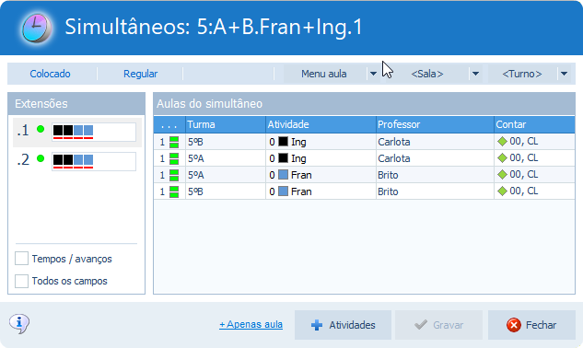Viewport: 583px width, 348px height.
Task: Open the Menu aula dropdown arrow
Action: click(373, 74)
